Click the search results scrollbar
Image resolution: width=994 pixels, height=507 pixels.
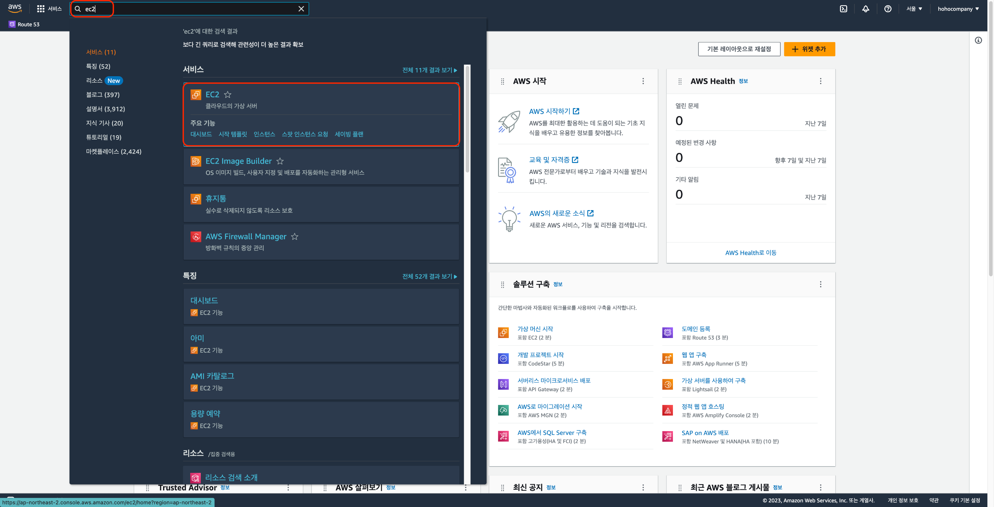point(467,120)
